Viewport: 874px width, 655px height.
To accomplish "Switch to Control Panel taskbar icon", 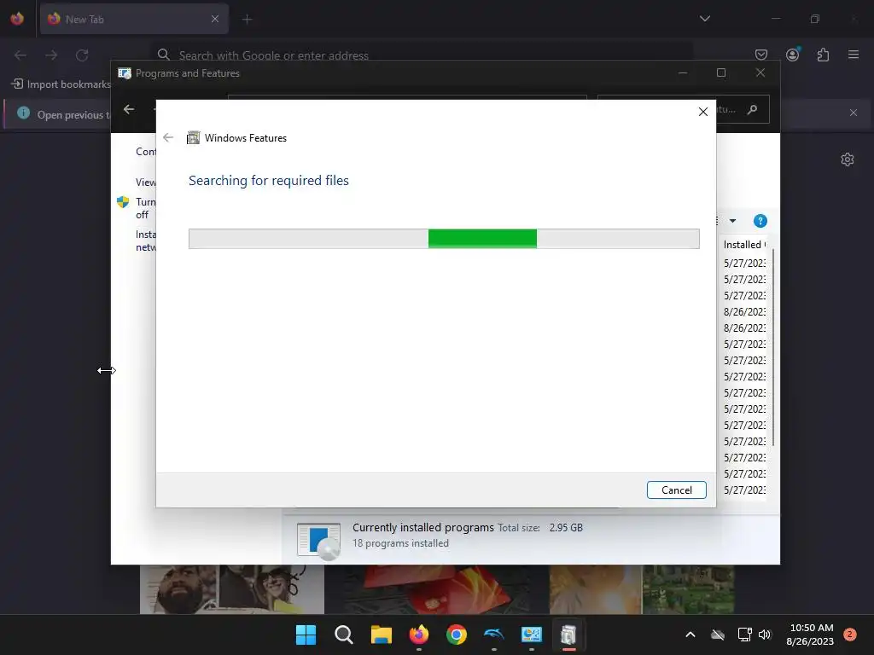I will (531, 635).
